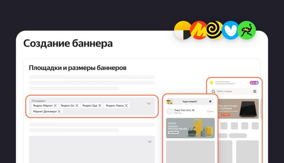
Task: Click the search magnifier icon in phone preview
Action: click(214, 91)
